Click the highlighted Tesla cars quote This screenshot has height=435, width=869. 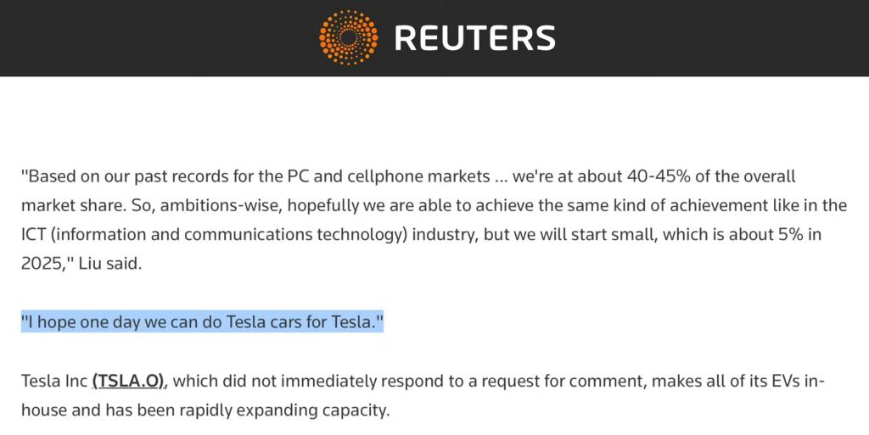click(202, 321)
